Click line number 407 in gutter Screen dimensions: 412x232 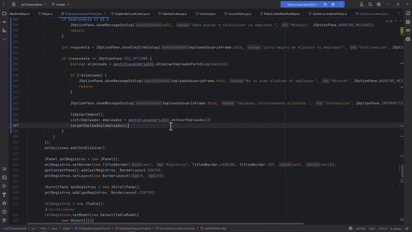point(15,126)
